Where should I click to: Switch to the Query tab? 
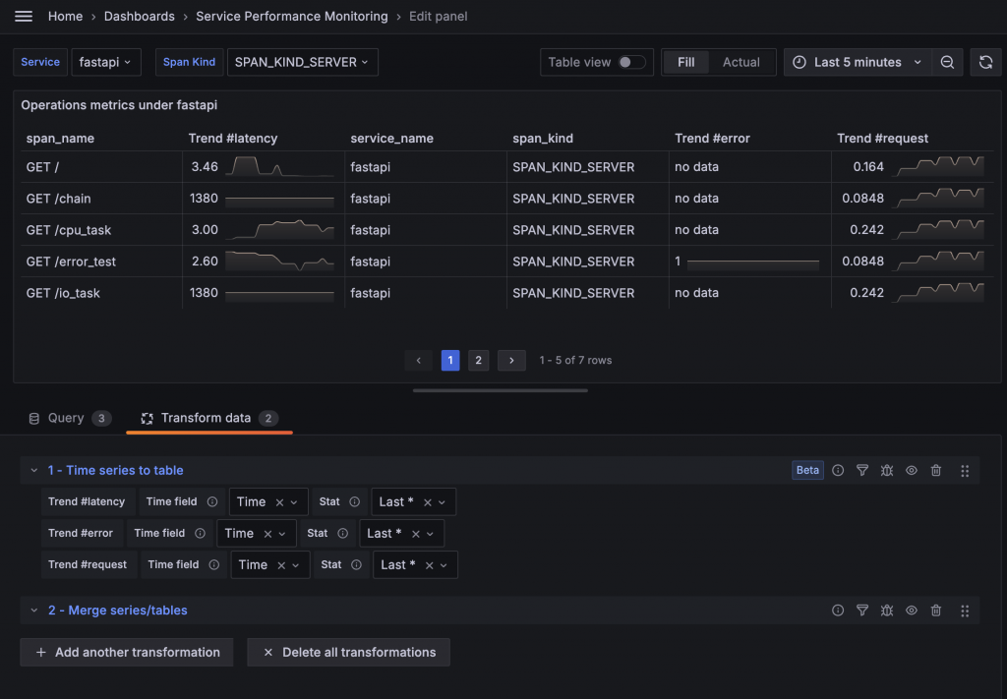70,419
